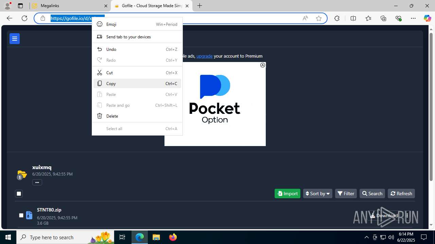The height and width of the screenshot is (244, 435).
Task: Open file options dots for STNT80.zip
Action: coord(407,216)
